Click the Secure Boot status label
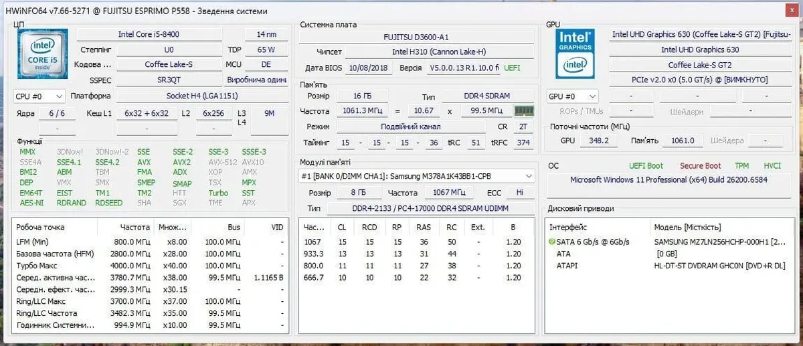803x346 pixels. 700,166
